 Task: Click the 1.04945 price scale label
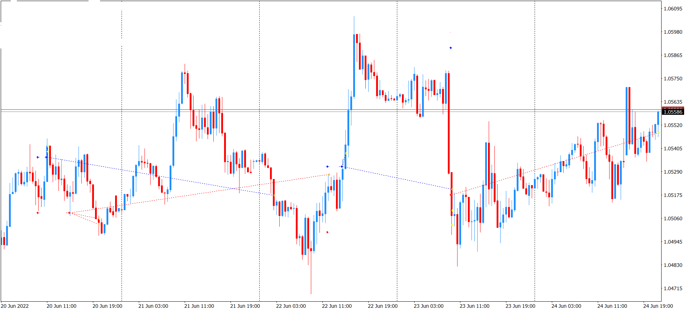673,242
